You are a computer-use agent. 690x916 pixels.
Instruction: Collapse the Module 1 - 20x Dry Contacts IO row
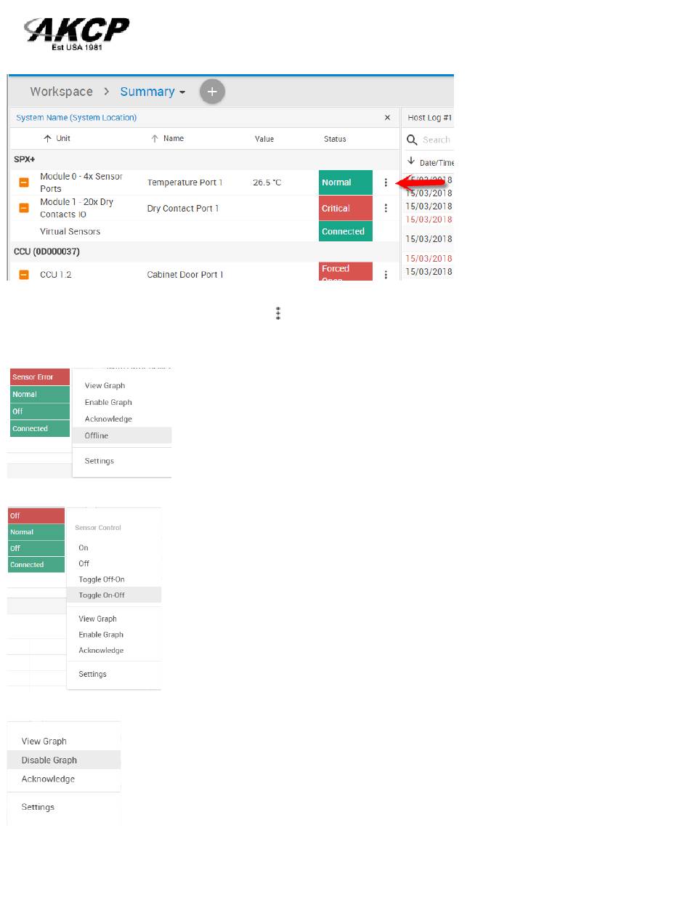click(24, 208)
